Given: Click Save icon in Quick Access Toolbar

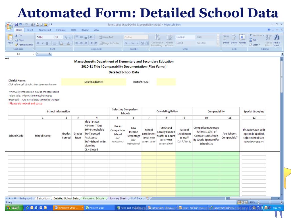Looking at the screenshot, I should click(x=16, y=24).
